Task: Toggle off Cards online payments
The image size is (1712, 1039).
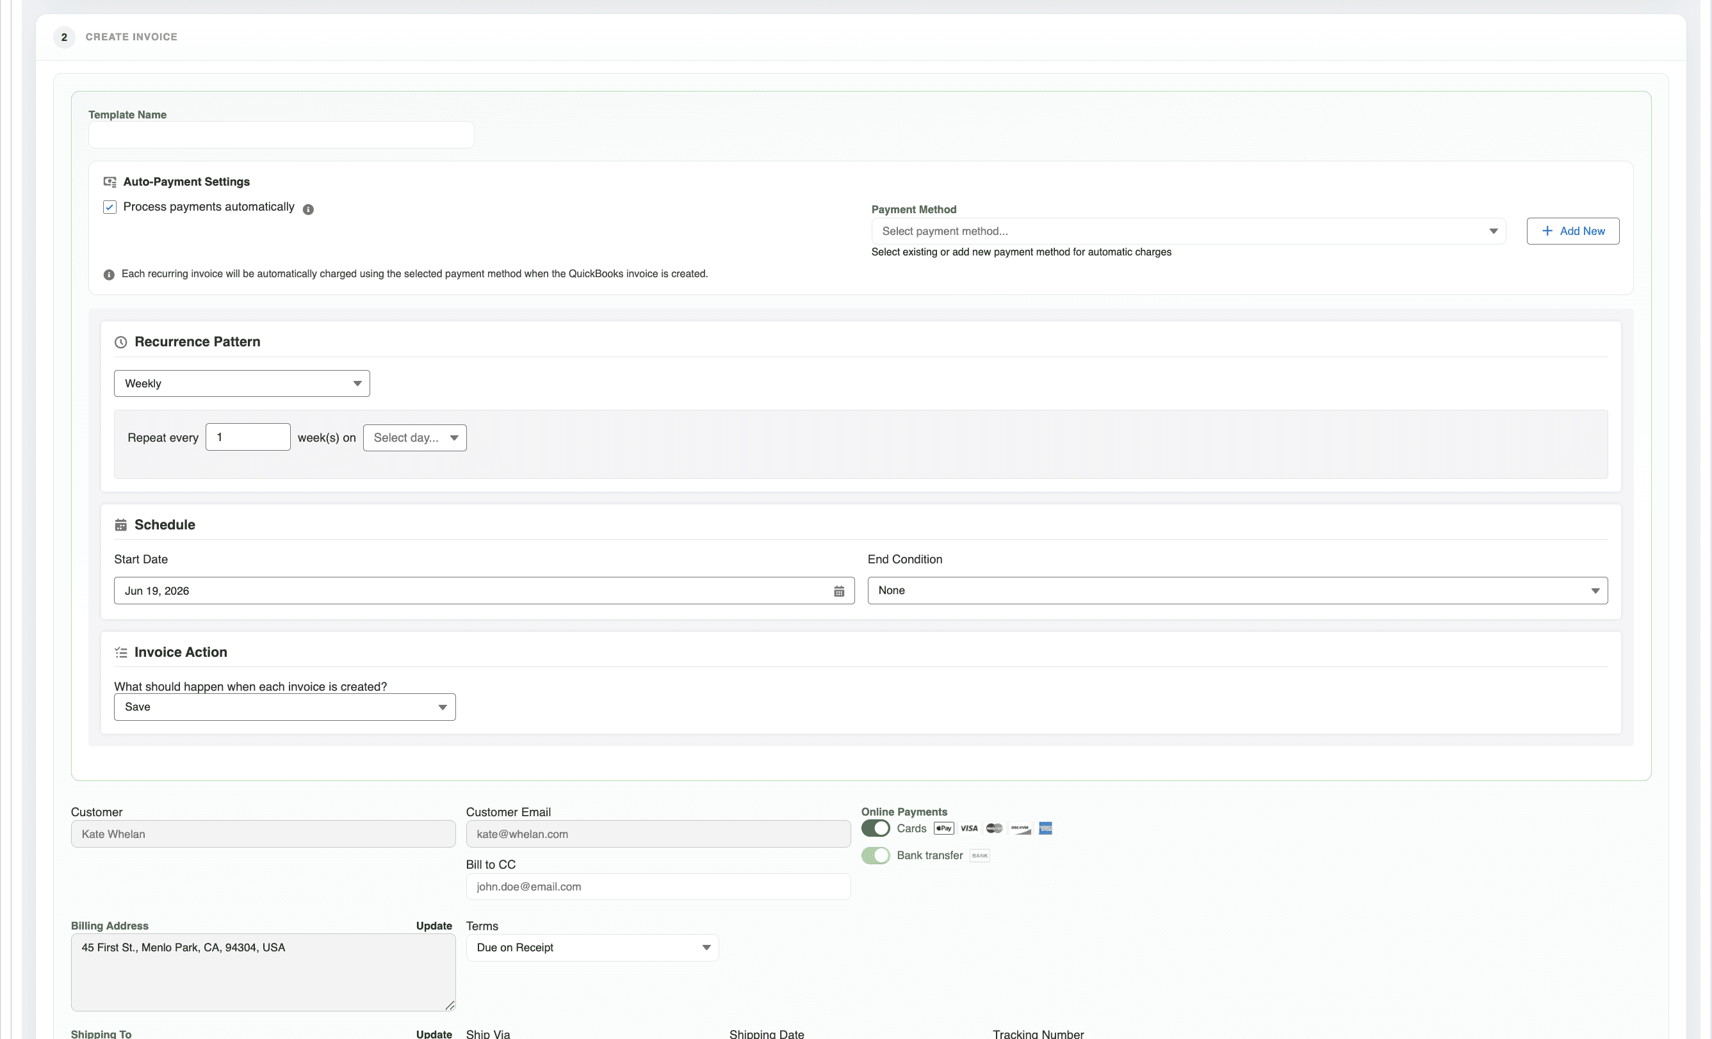Action: coord(876,828)
